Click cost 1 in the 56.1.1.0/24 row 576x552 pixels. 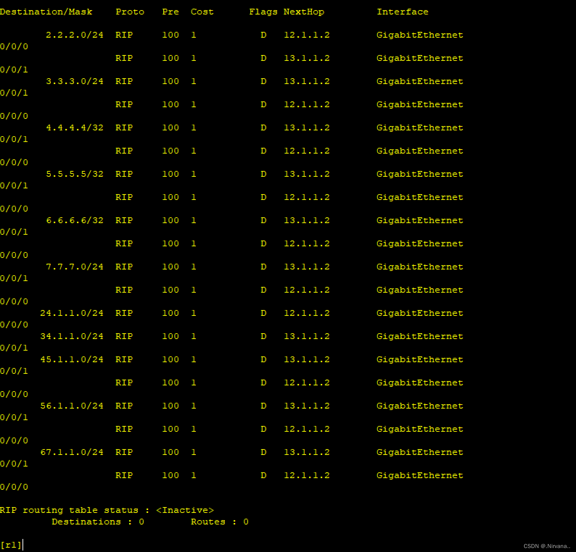(x=194, y=406)
